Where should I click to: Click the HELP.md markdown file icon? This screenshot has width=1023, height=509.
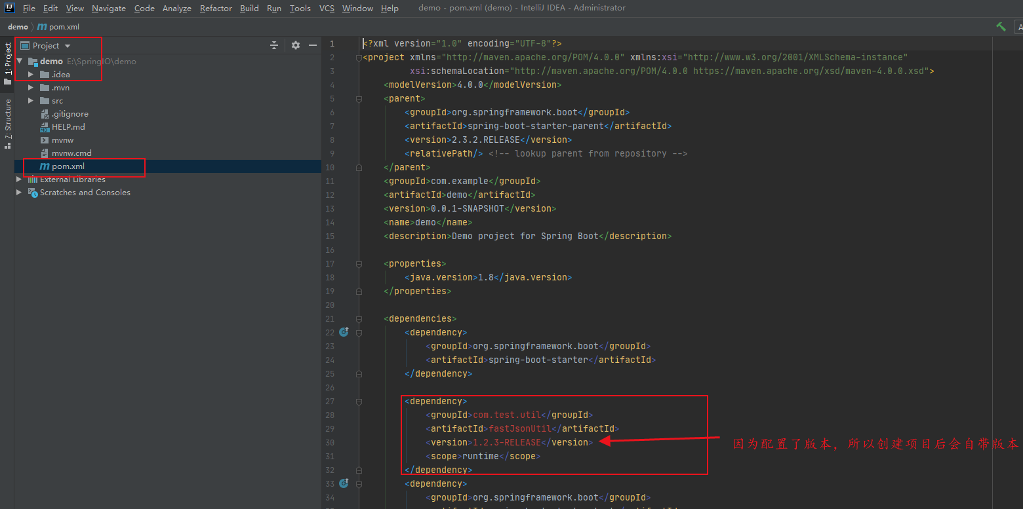coord(45,127)
